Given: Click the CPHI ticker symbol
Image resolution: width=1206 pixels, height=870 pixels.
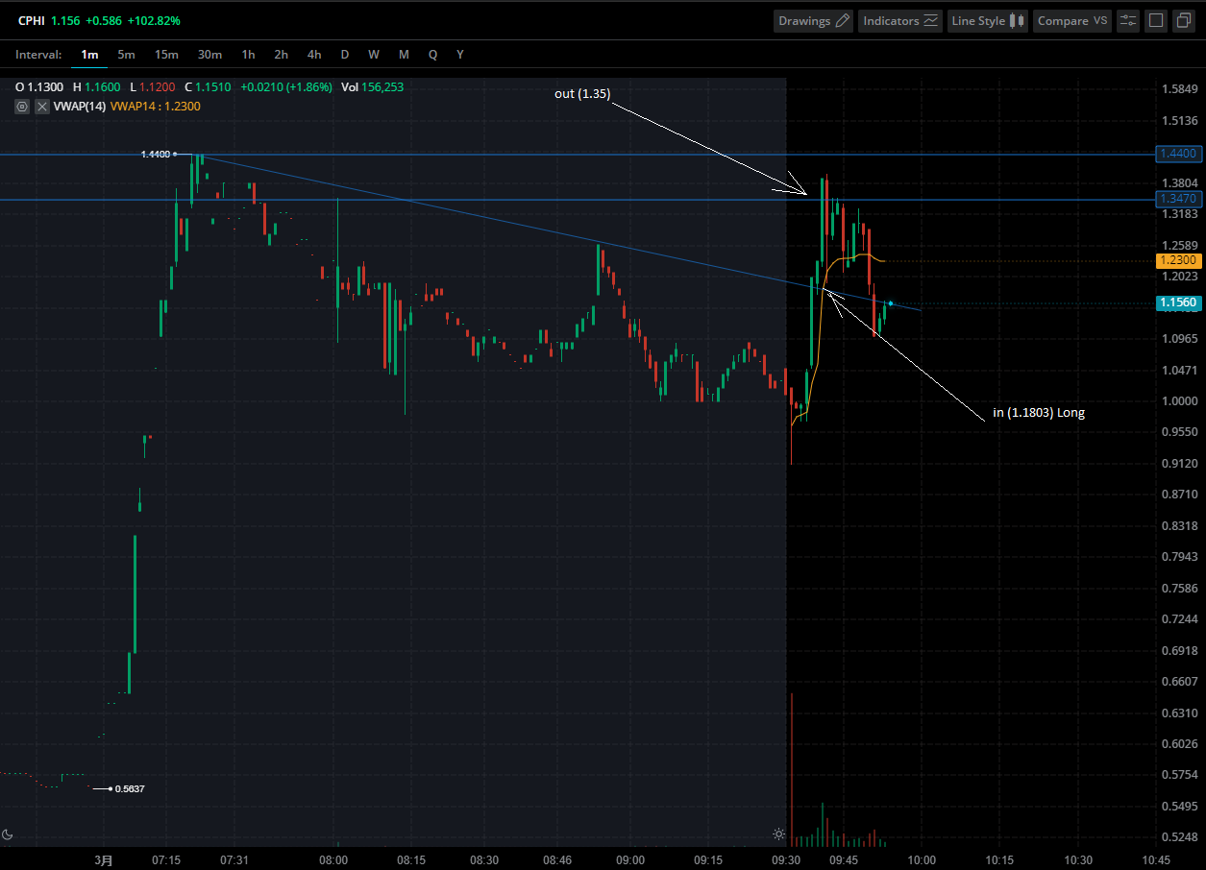Looking at the screenshot, I should click(x=30, y=20).
